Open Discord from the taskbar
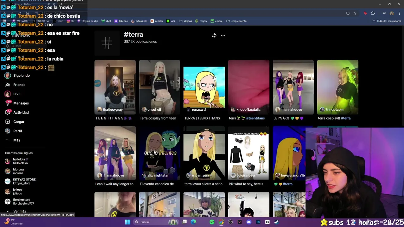Viewport: 404px width, 227px height. 249,222
